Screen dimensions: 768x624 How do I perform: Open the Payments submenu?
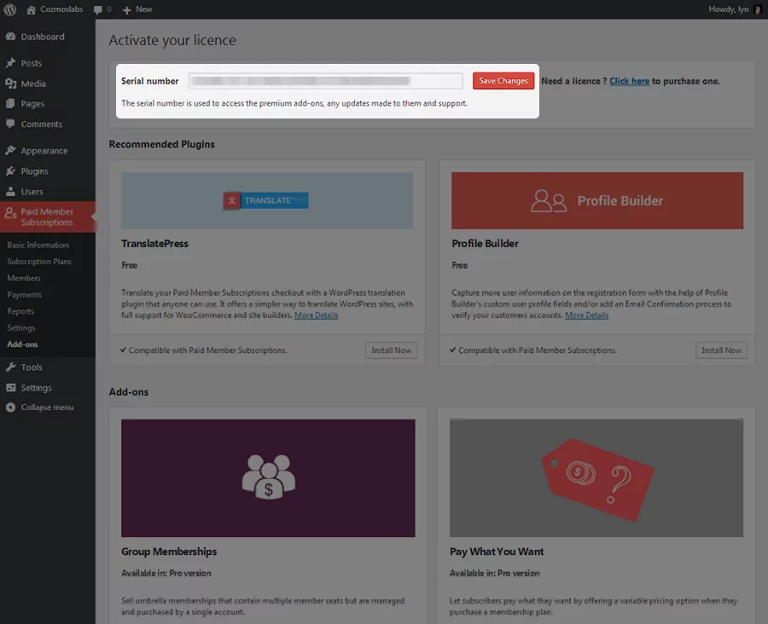coord(24,295)
